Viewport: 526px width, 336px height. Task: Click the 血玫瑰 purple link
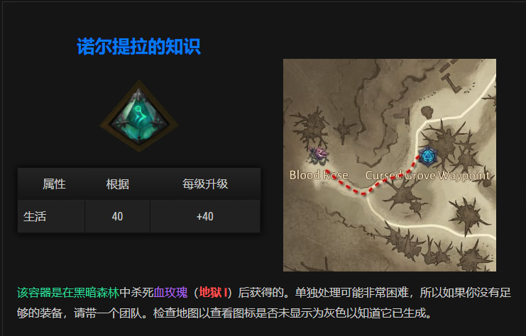[x=170, y=293]
